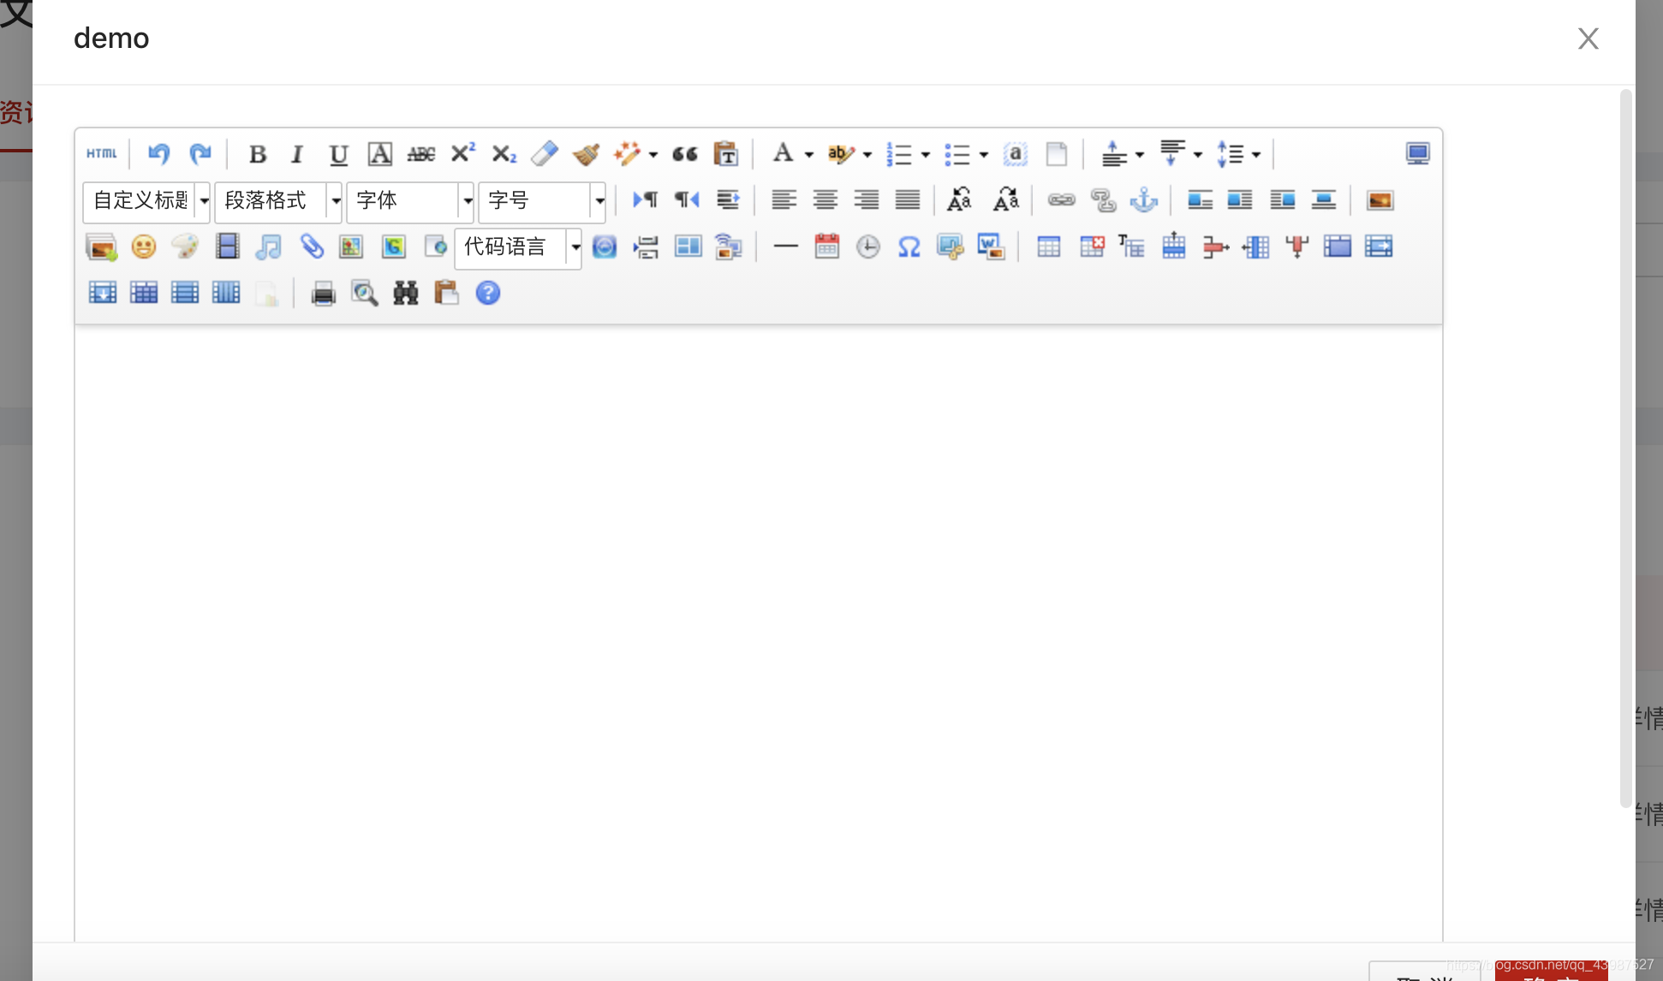Click inside the editor text area
The image size is (1663, 981).
tap(758, 599)
